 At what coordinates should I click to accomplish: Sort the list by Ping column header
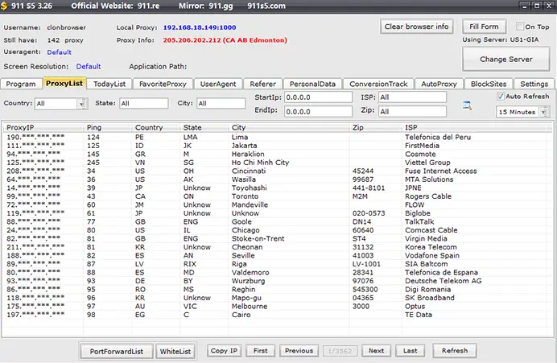point(94,127)
